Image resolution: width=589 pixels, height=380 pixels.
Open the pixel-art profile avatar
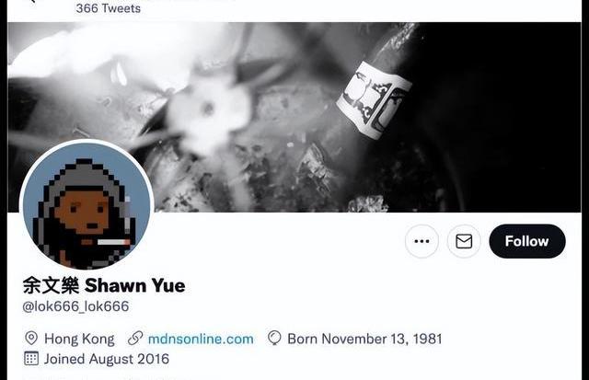point(87,206)
